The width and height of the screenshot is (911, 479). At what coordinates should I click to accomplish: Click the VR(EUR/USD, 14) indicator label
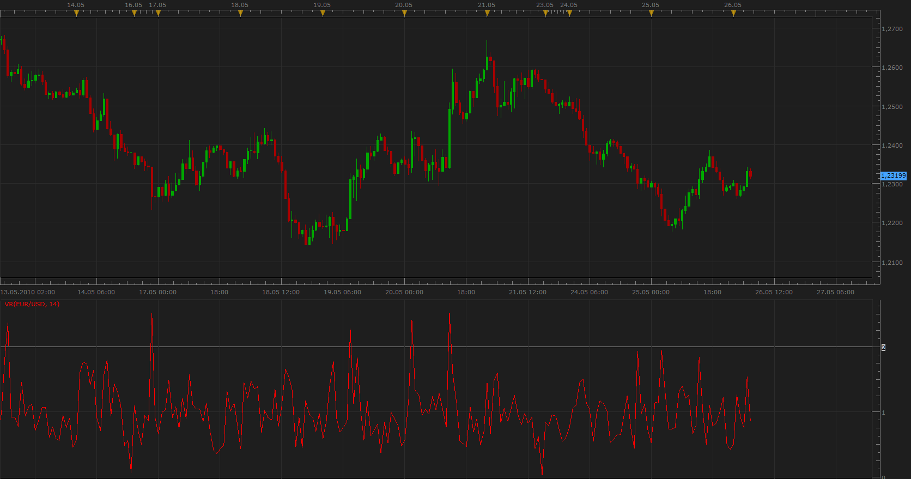[x=32, y=304]
